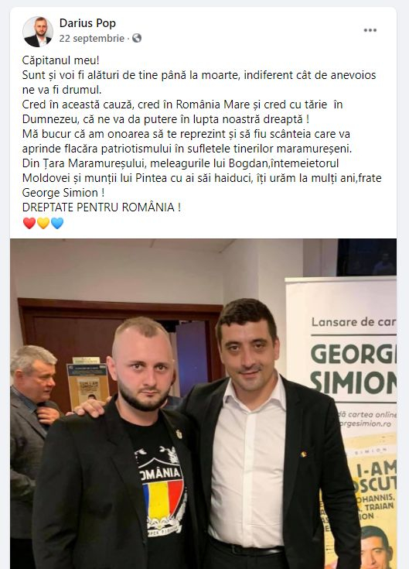Click the România shield emblem on black shirt
The image size is (409, 569).
[x=162, y=492]
